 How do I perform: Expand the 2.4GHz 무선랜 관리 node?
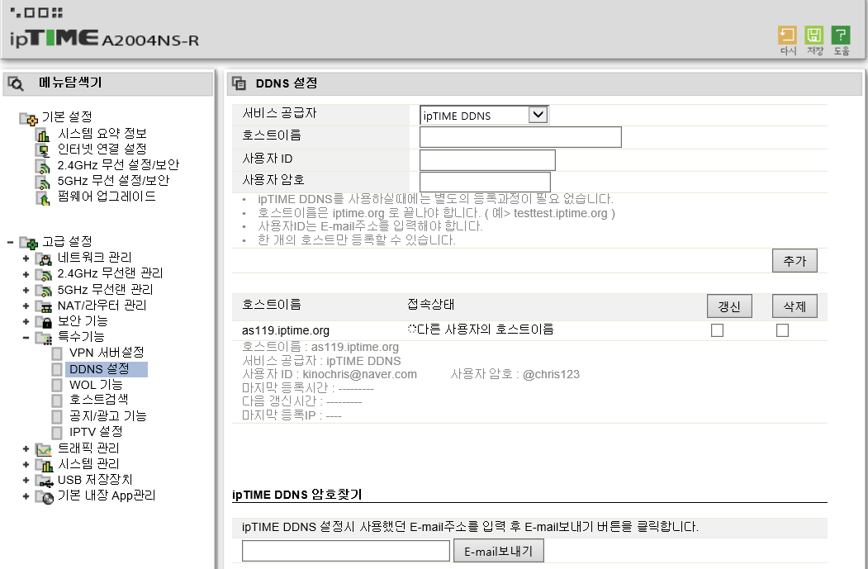click(26, 274)
